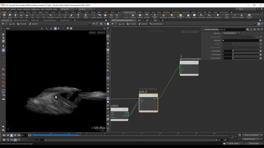Add an Area Light from shelf
The width and height of the screenshot is (264, 148).
pyautogui.click(x=147, y=16)
